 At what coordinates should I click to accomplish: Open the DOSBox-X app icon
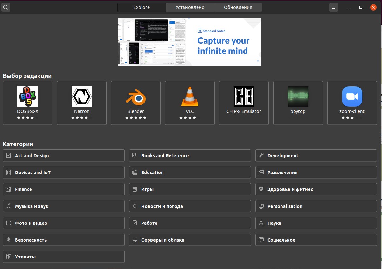(28, 96)
